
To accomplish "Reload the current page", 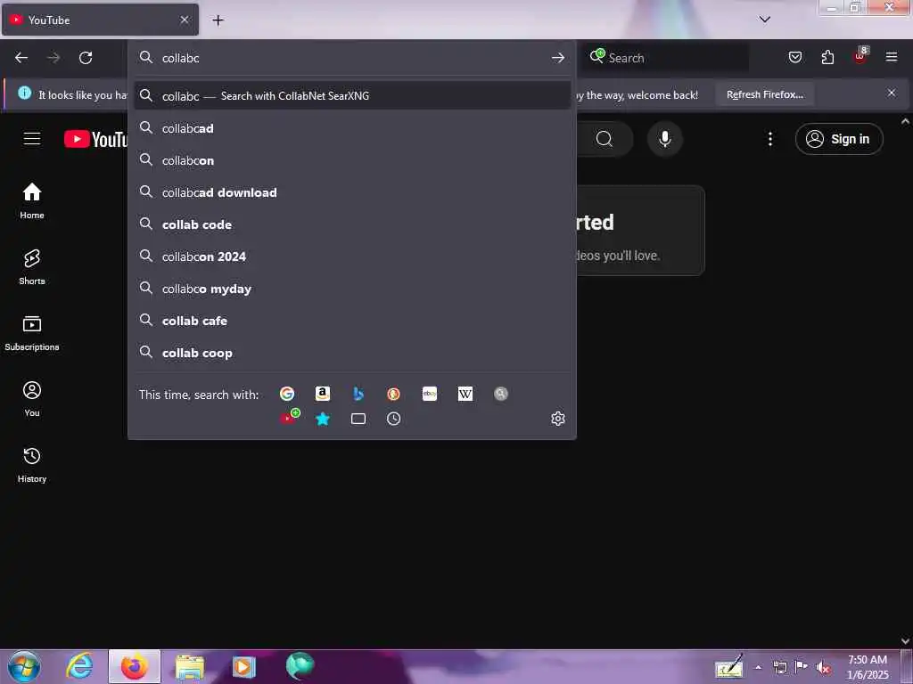I will coord(86,58).
